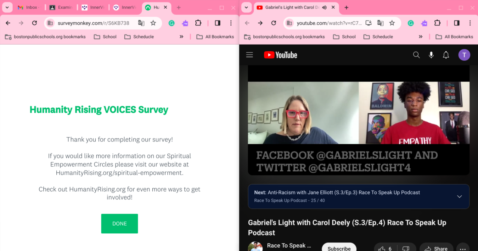
Task: Open a new tab in the left window
Action: (179, 7)
